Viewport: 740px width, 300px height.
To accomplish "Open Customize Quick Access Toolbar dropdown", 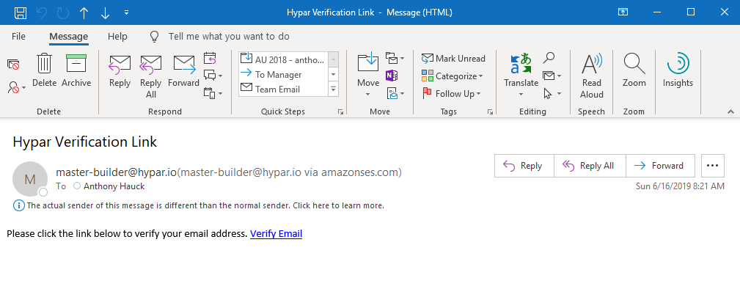I will click(x=126, y=12).
